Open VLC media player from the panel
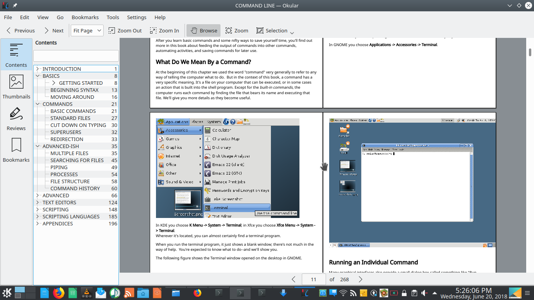This screenshot has height=300, width=534. coord(86,292)
